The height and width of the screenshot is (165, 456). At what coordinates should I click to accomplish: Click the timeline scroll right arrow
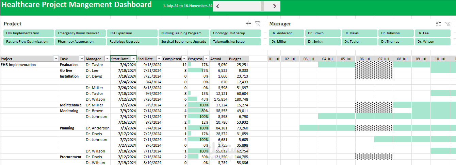coord(275,6)
